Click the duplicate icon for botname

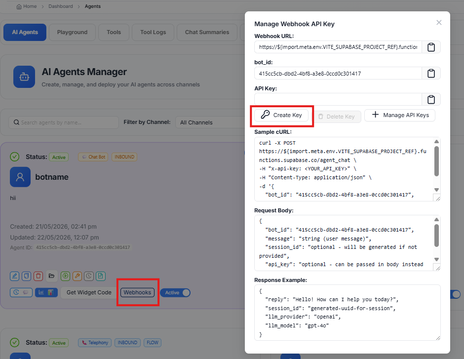coord(26,276)
